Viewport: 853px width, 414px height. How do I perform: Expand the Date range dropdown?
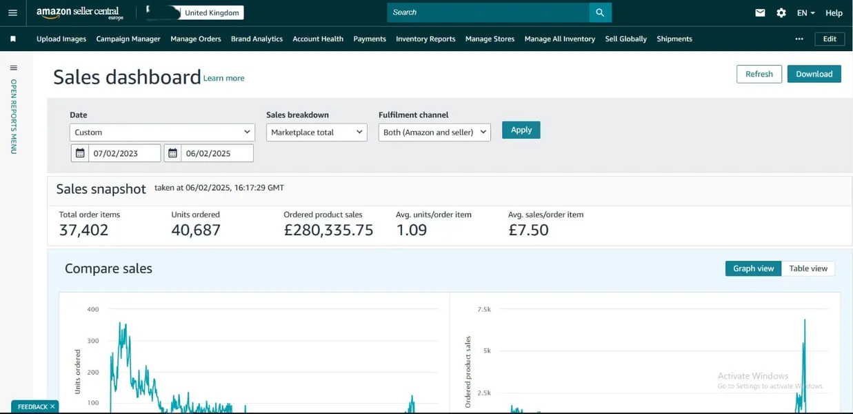(x=162, y=132)
